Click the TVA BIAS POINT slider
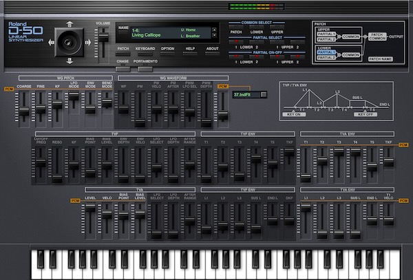 click(x=123, y=215)
